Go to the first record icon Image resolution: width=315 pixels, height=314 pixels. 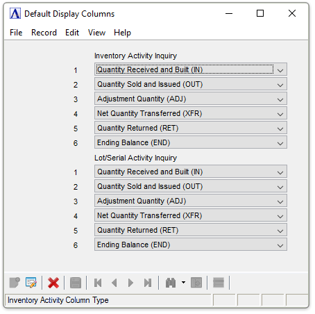click(98, 283)
